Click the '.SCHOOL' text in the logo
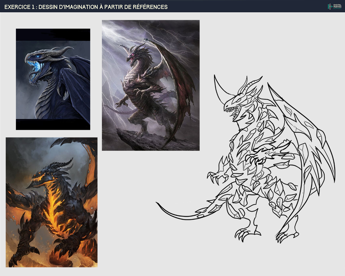The image size is (345, 276). (x=337, y=8)
